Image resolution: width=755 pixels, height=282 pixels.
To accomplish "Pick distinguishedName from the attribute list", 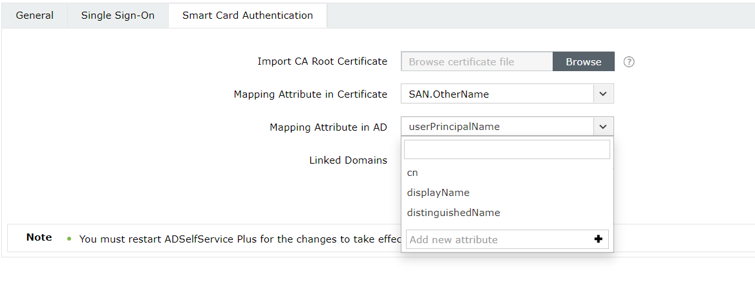I will (x=453, y=213).
